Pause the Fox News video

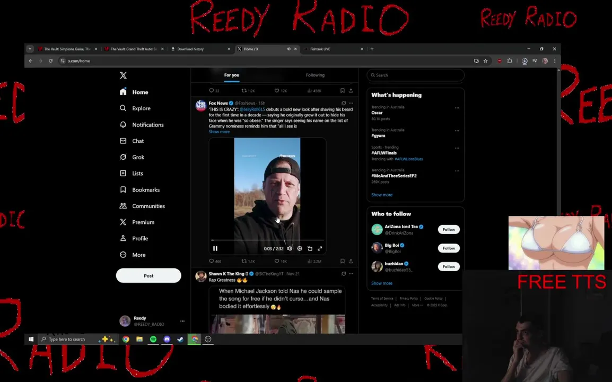pos(215,248)
